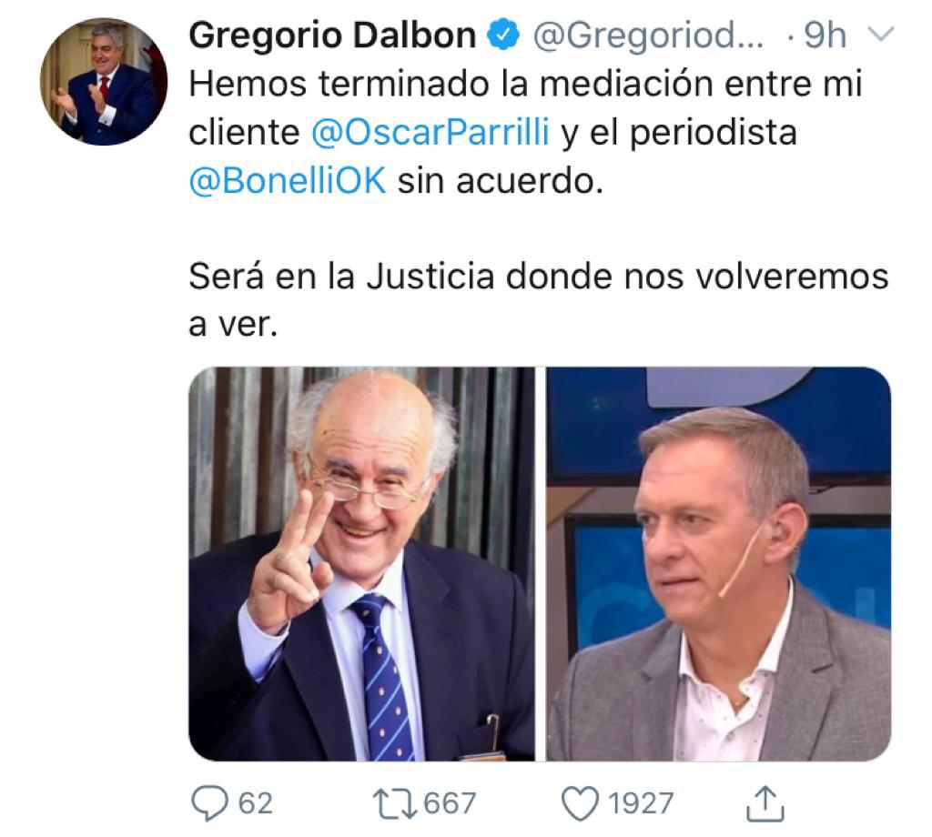Click the reply speech bubble icon
The height and width of the screenshot is (837, 932).
209,803
